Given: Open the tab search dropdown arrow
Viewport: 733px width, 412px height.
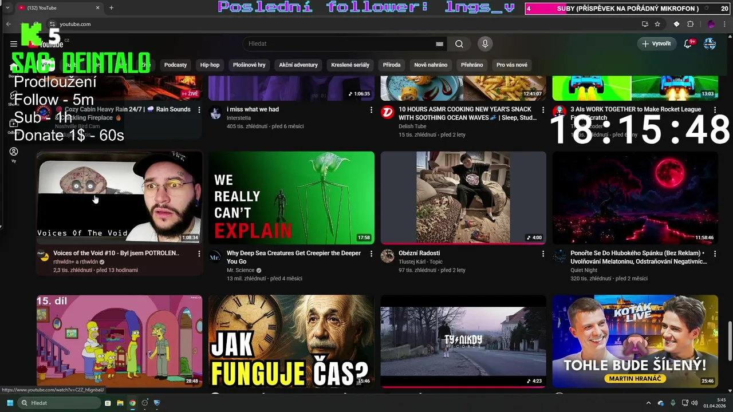Looking at the screenshot, I should (x=7, y=8).
